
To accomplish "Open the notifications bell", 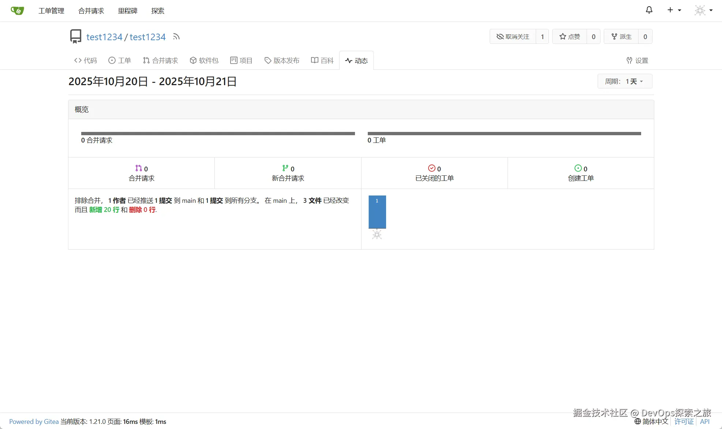I will (649, 10).
